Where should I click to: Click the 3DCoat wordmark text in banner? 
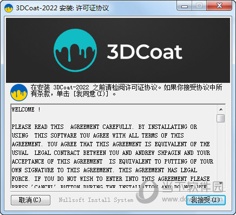point(145,52)
